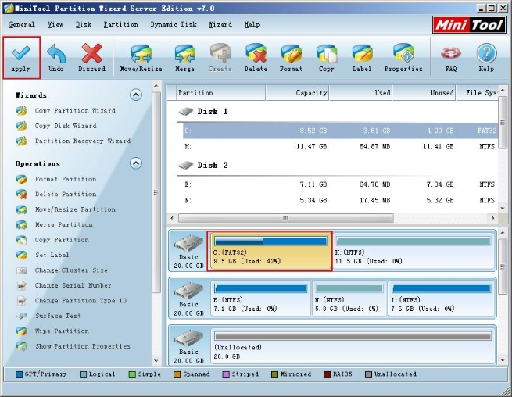Sort by the Unused column header
This screenshot has width=512, height=397.
[424, 93]
